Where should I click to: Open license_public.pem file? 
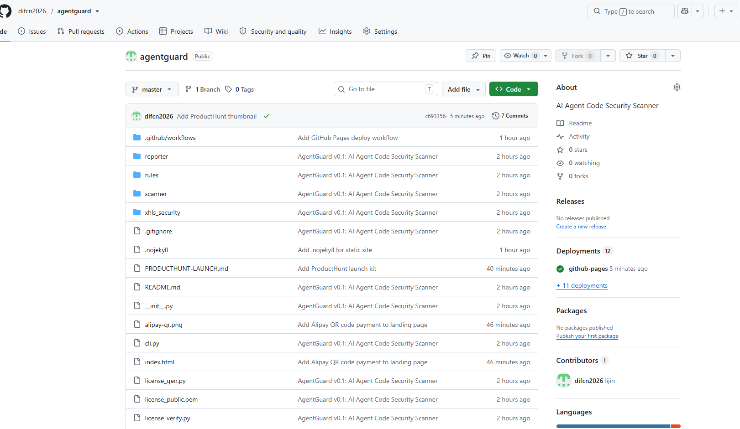(x=171, y=399)
